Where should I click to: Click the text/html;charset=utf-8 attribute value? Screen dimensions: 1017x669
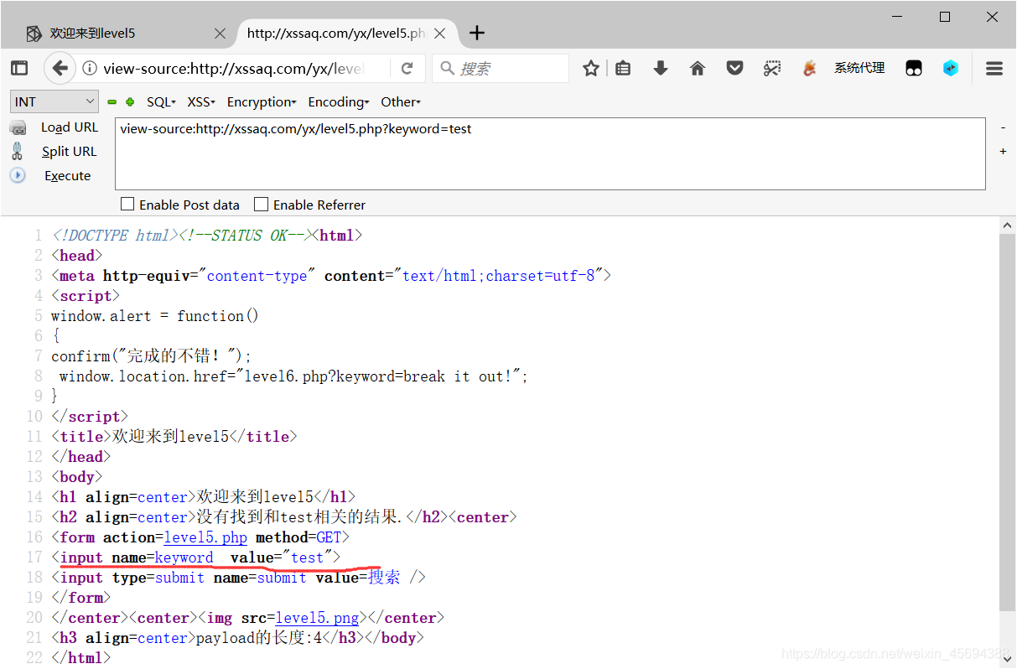[499, 276]
